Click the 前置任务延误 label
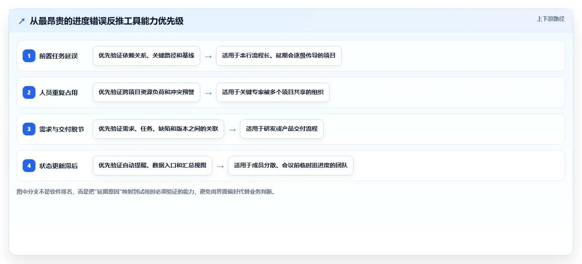 point(58,56)
